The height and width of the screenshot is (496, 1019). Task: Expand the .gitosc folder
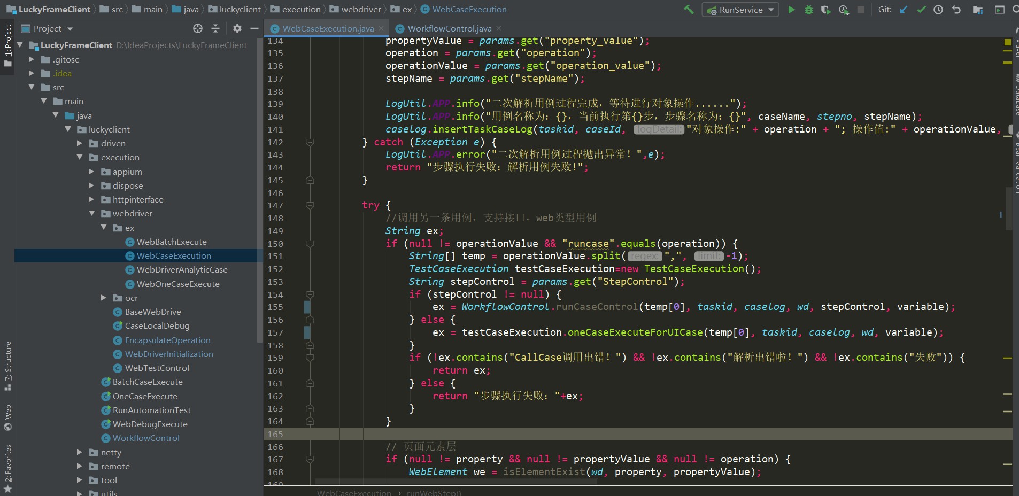[x=32, y=59]
